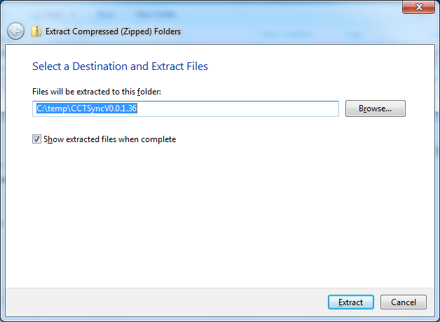The image size is (440, 322).
Task: Click the 'Extract Compressed (Zipped) Folders' title text
Action: (113, 31)
